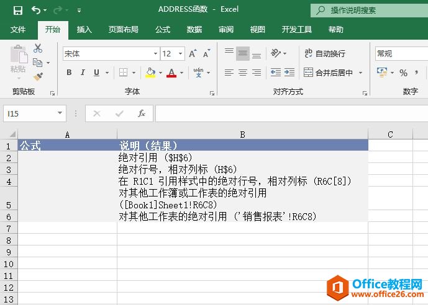Open the 剪贴板 dialog launcher
This screenshot has width=428, height=305.
click(52, 93)
